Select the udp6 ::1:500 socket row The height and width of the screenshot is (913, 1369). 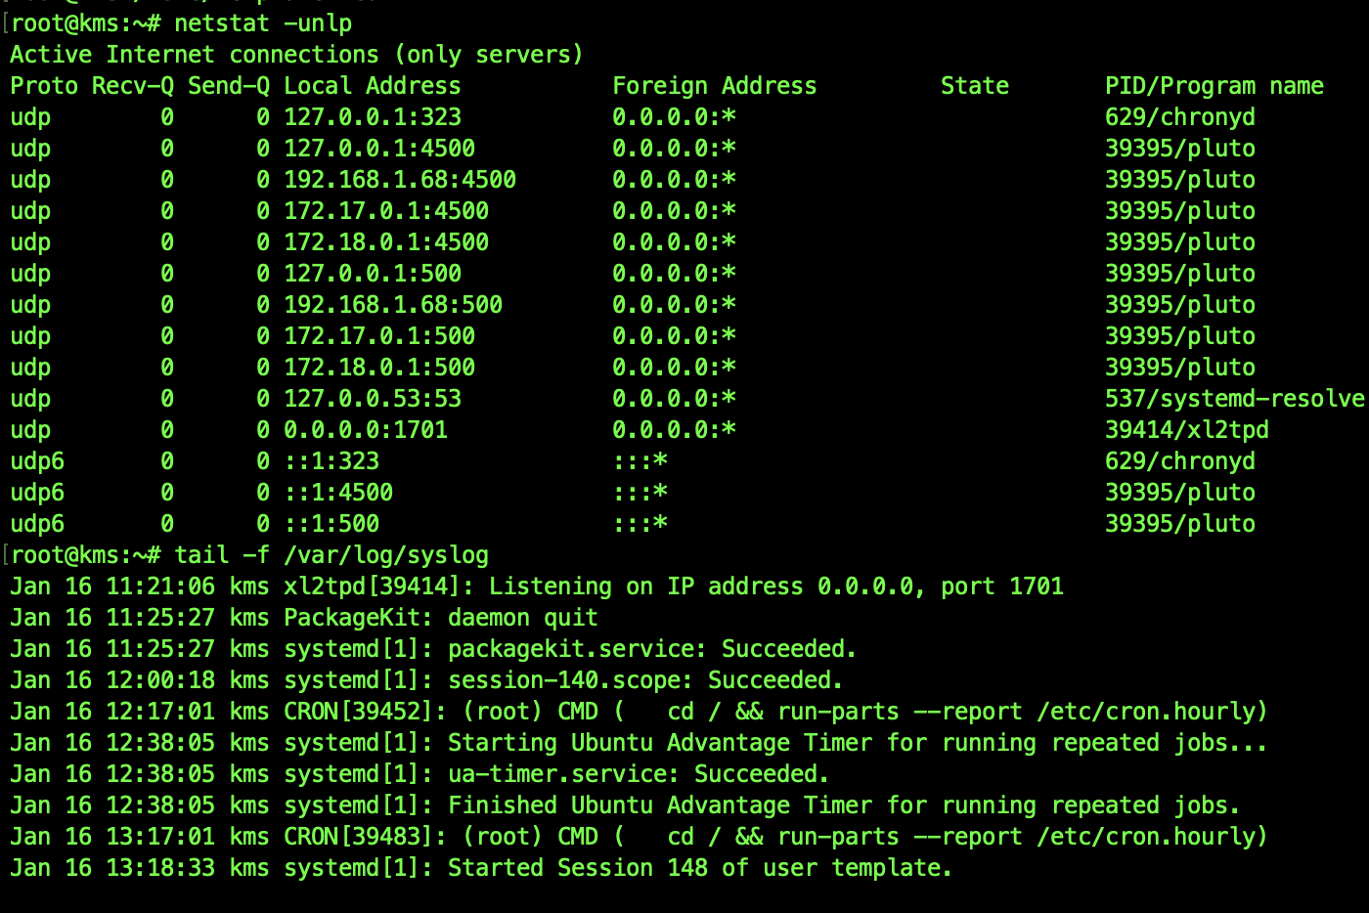coord(332,523)
